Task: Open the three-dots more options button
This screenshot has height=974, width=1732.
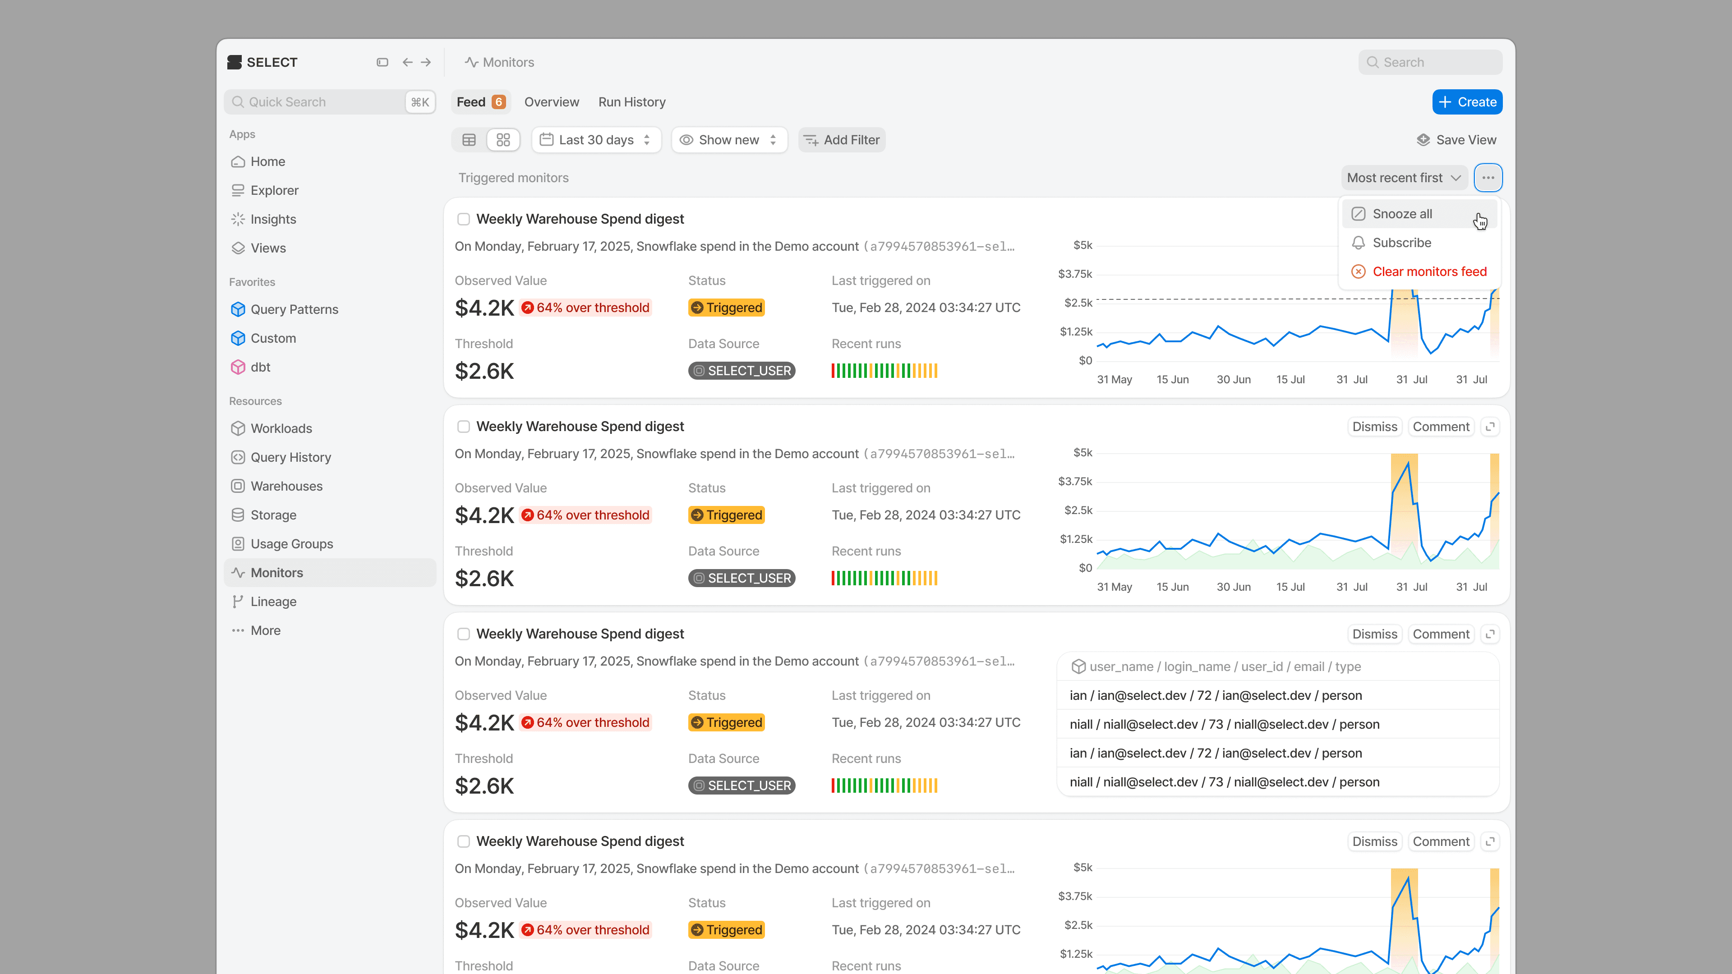Action: click(1488, 178)
